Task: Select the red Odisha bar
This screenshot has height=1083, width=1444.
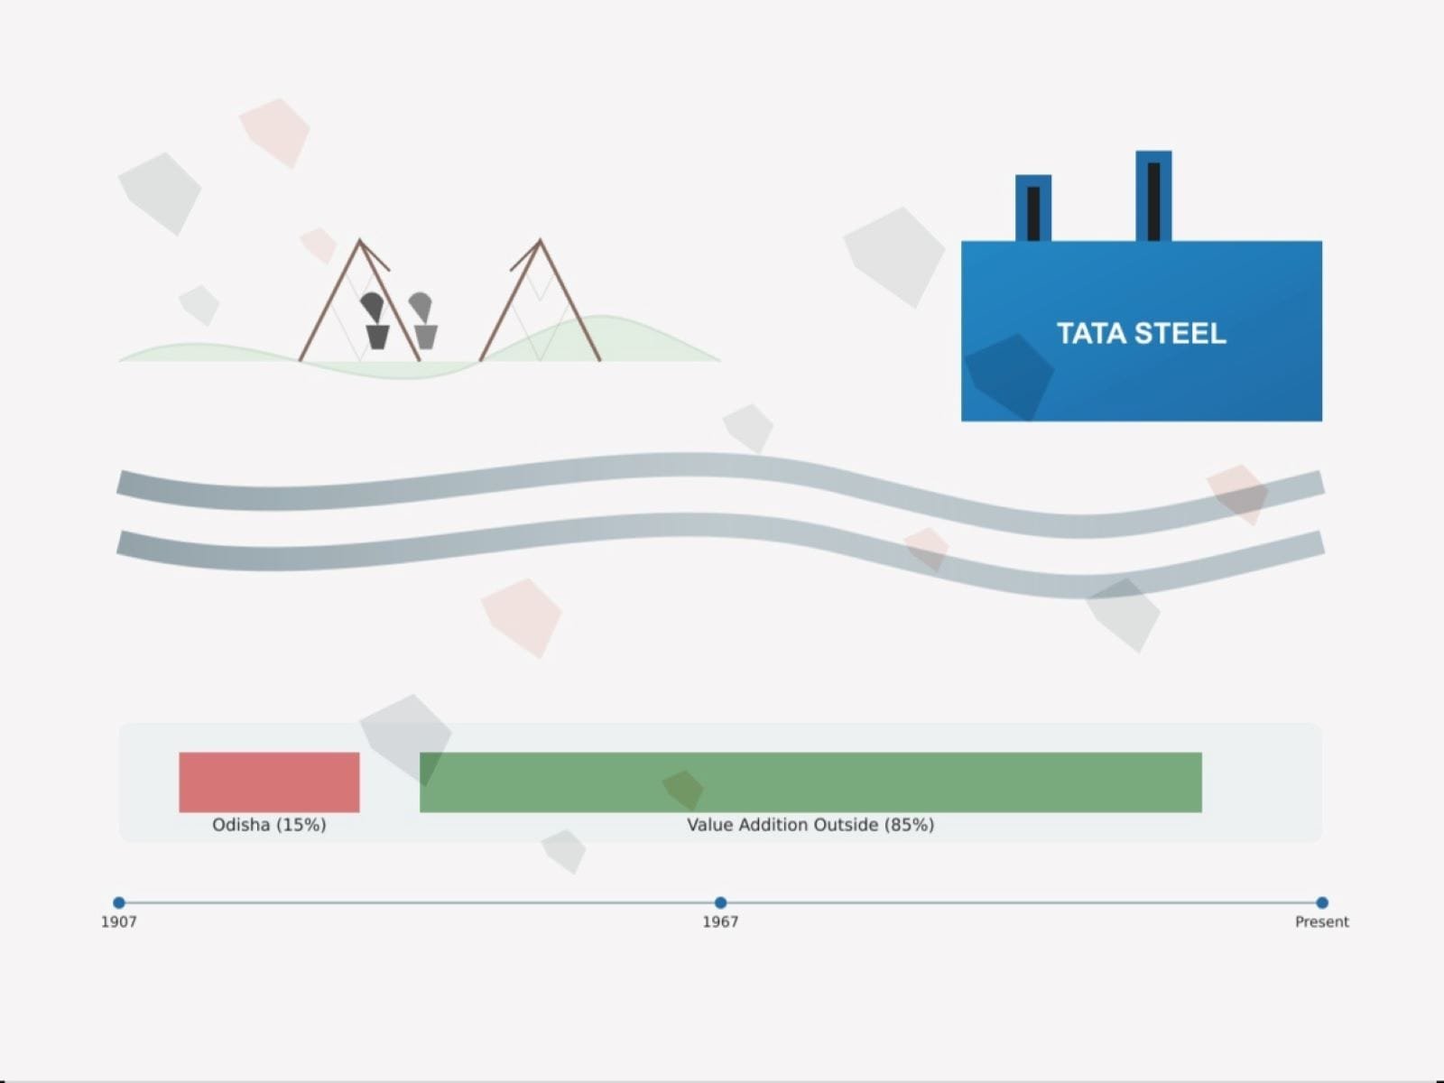Action: (269, 782)
